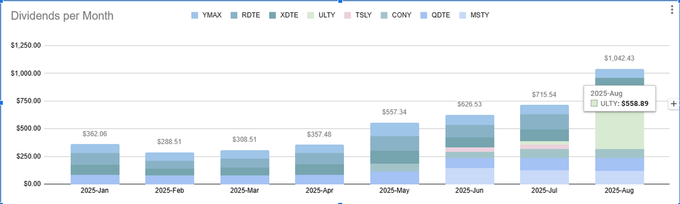
Task: Click the YMAX legend label
Action: tap(211, 15)
